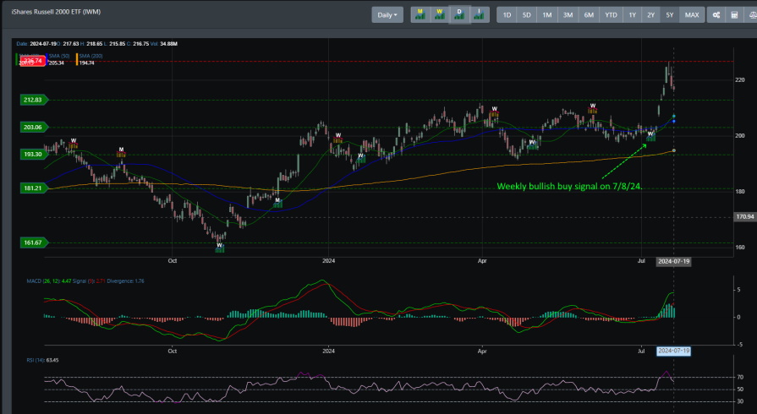Select the 181.21 green level label
Screen dimensions: 757x414
33,188
